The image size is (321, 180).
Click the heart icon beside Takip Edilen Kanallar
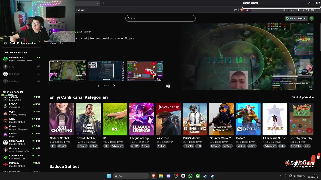[x=5, y=43]
